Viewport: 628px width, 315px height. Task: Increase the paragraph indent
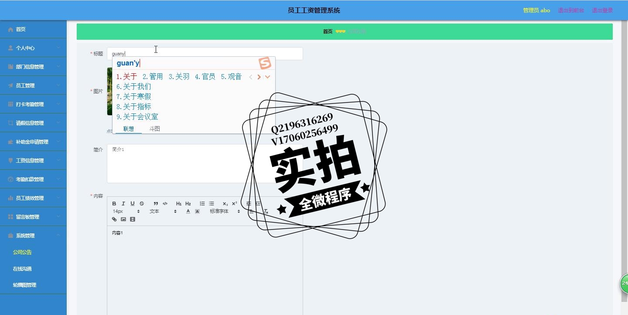coord(258,204)
